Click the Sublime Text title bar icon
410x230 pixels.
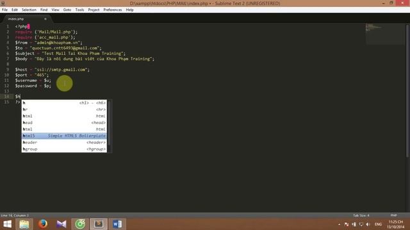coord(3,3)
